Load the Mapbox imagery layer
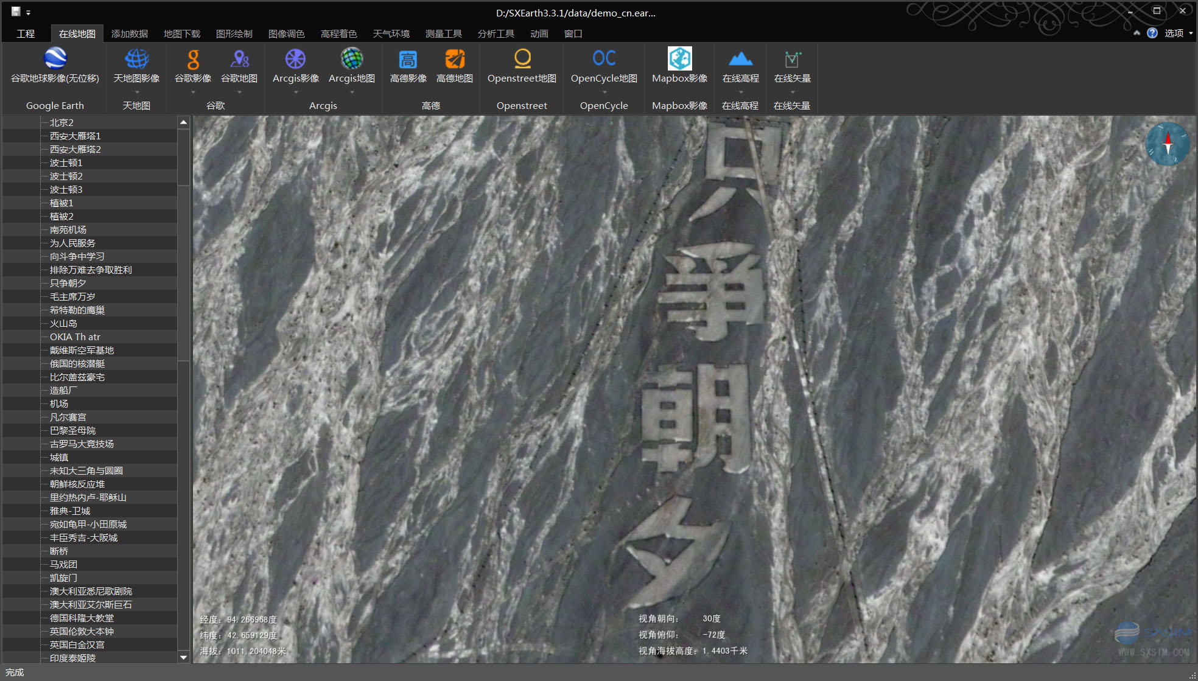1198x681 pixels. point(679,66)
